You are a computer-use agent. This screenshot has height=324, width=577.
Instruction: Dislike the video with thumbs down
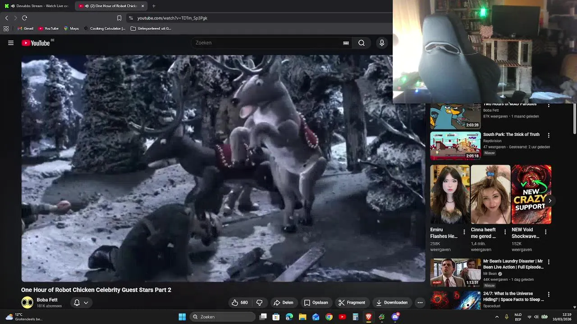(x=259, y=302)
